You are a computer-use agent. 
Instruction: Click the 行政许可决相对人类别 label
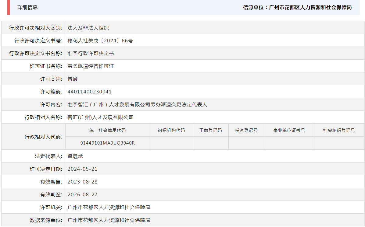pyautogui.click(x=36, y=28)
